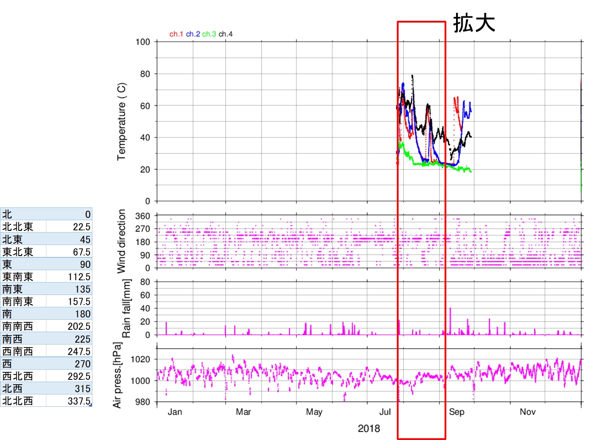Click the May month label
This screenshot has height=440, width=597.
[x=314, y=412]
